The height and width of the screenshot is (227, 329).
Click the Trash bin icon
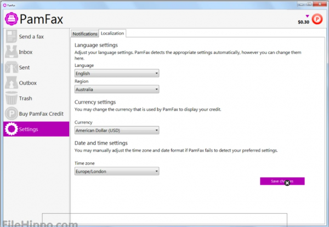point(12,98)
